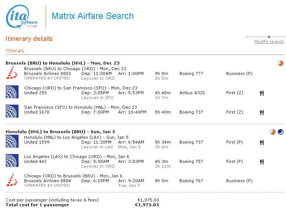Viewport: 286px width, 210px height.
Task: Select the orange Itinerary section label
Action: (15, 51)
